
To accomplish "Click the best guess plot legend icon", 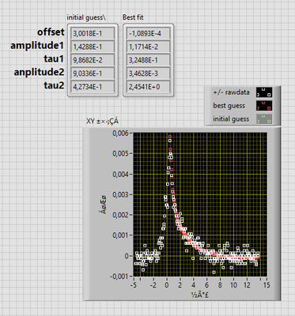I will tap(264, 106).
